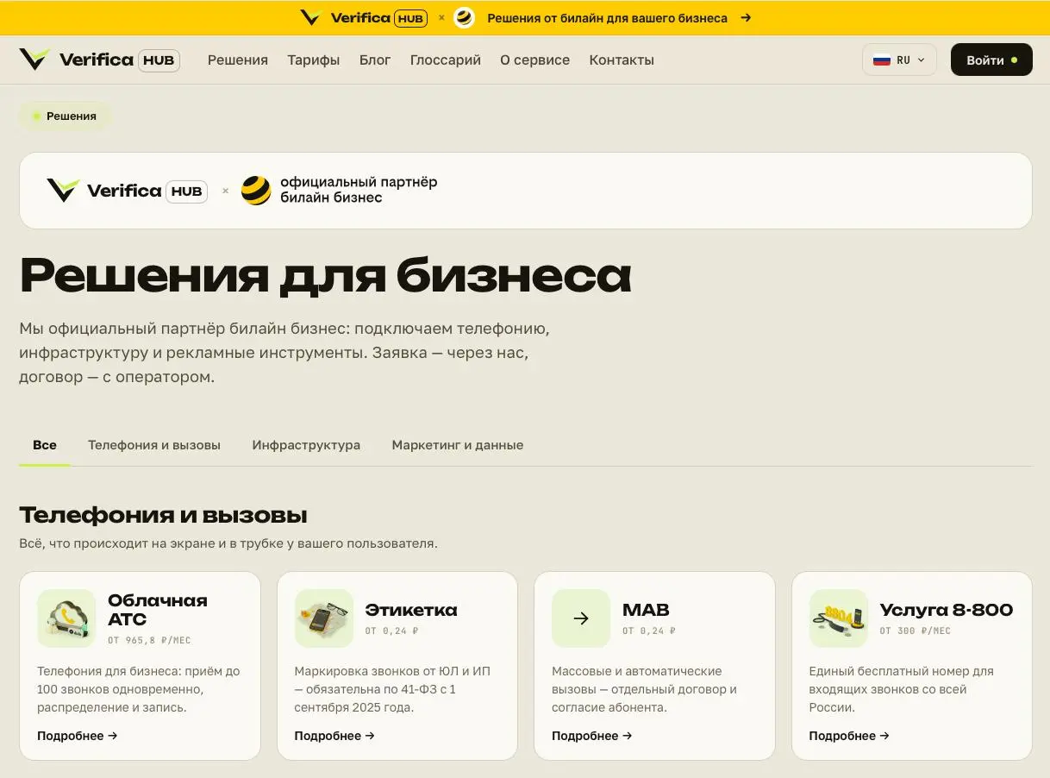This screenshot has width=1050, height=778.
Task: Select the Все filter tab
Action: click(45, 445)
